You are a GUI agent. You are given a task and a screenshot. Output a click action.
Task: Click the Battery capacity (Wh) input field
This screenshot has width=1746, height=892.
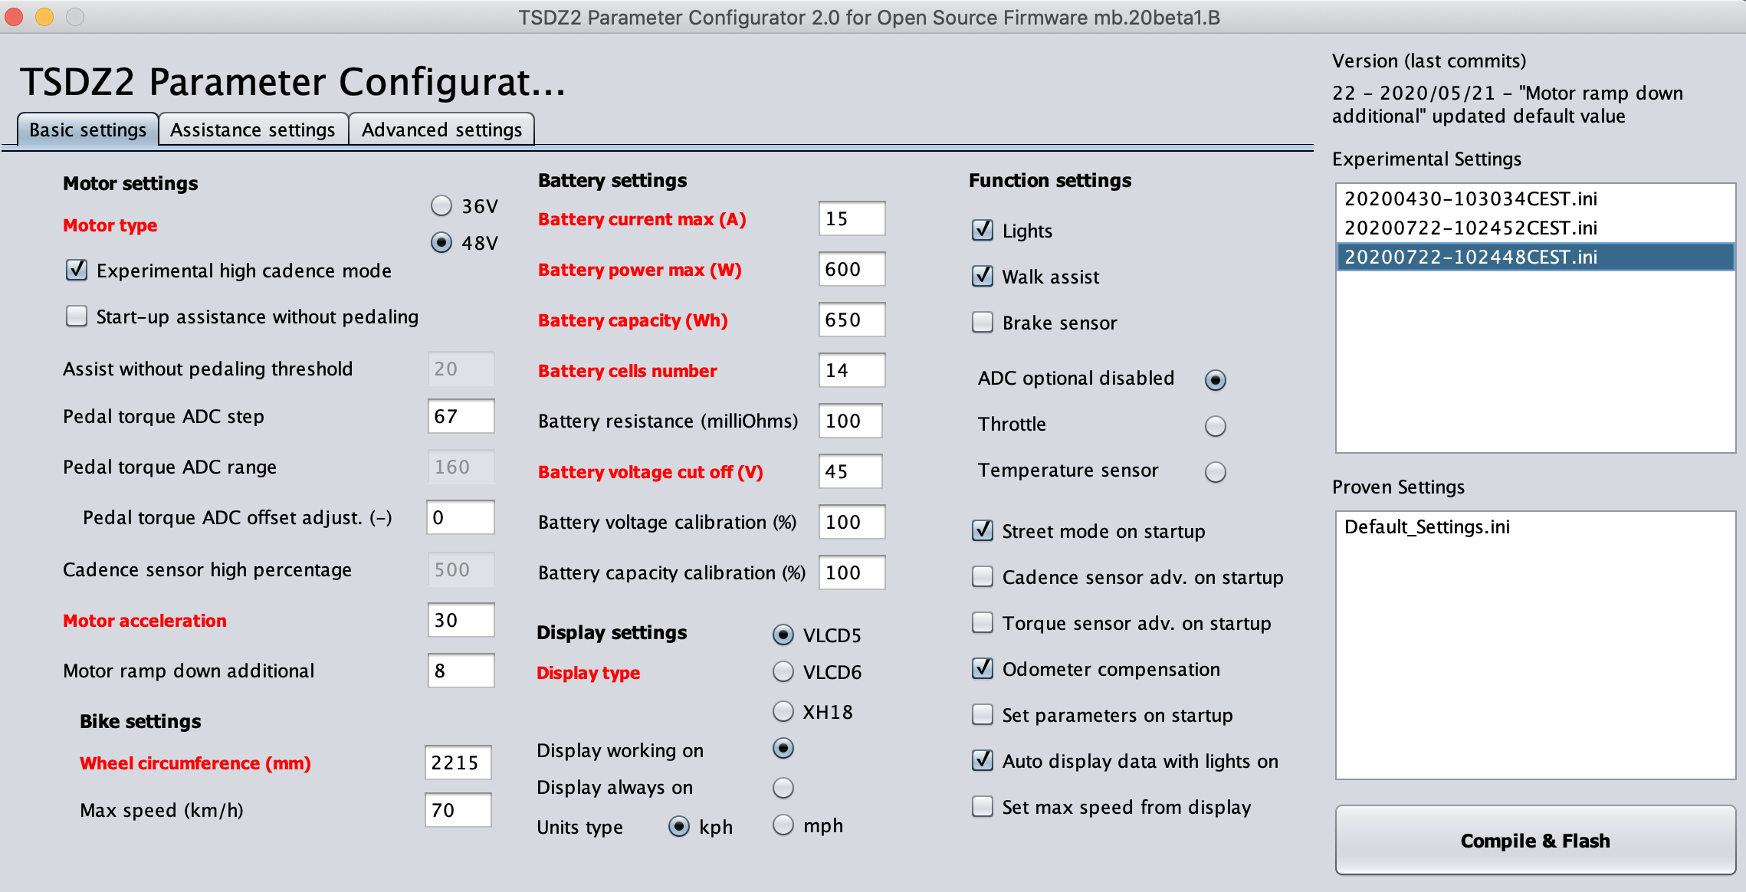pyautogui.click(x=852, y=320)
